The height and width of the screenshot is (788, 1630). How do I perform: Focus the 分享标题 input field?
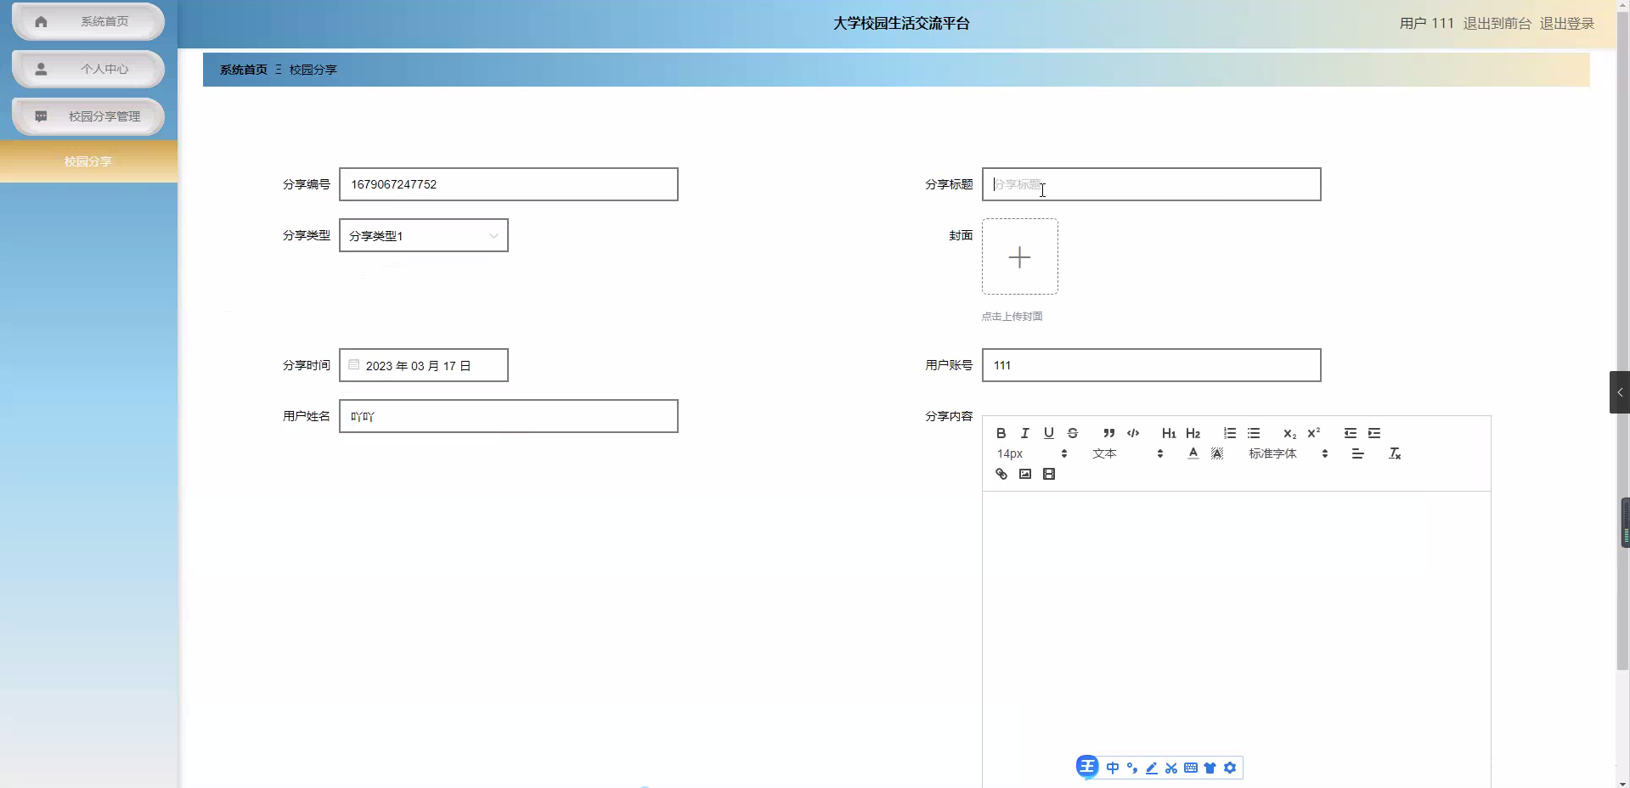(1152, 184)
